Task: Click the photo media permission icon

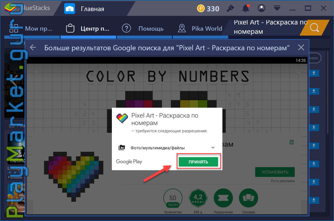Action: pos(122,147)
